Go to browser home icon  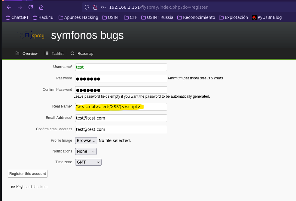pos(41,7)
